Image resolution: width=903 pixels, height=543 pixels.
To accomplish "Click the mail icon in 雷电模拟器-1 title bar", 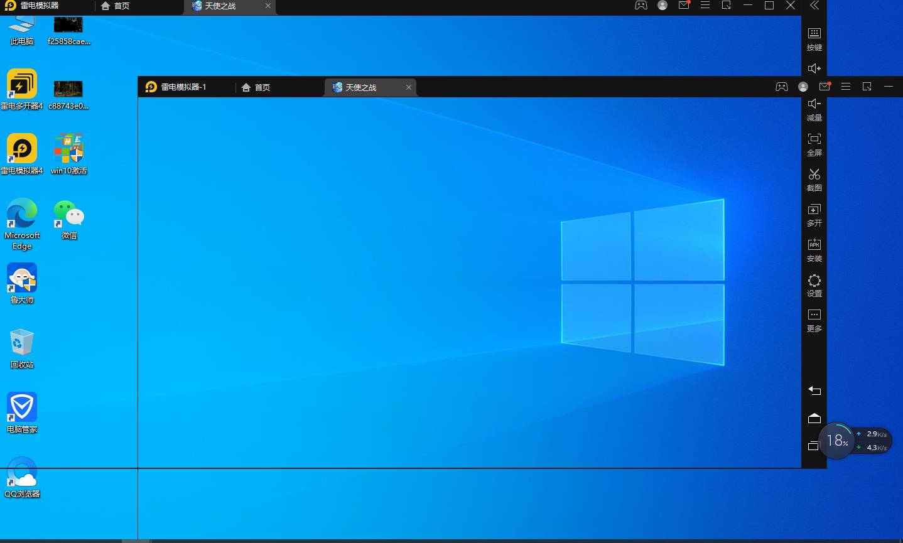I will coord(825,87).
